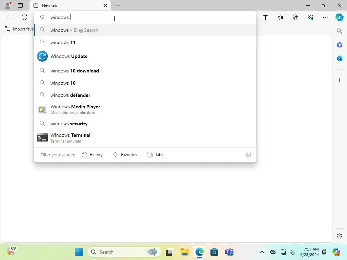
Task: Open the clock and date 7:17 AM
Action: (309, 252)
